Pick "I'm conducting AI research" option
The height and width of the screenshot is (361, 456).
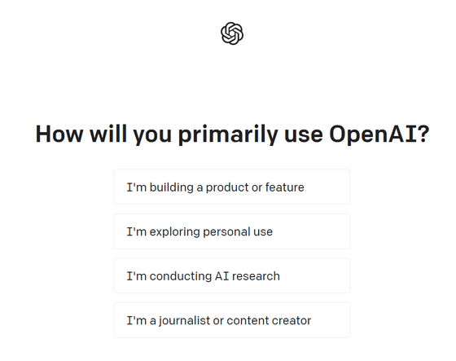232,275
